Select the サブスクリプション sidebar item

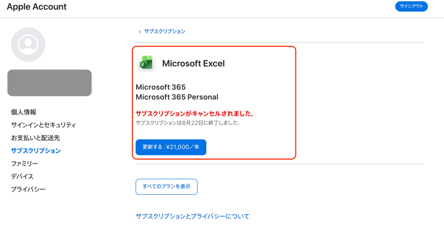(x=36, y=151)
